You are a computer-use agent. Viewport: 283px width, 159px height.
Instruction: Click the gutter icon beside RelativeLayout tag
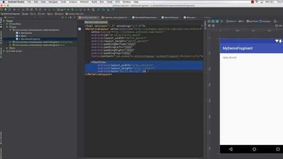coord(80,29)
